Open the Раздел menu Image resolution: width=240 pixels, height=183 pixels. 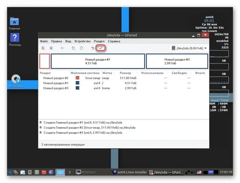click(x=99, y=41)
